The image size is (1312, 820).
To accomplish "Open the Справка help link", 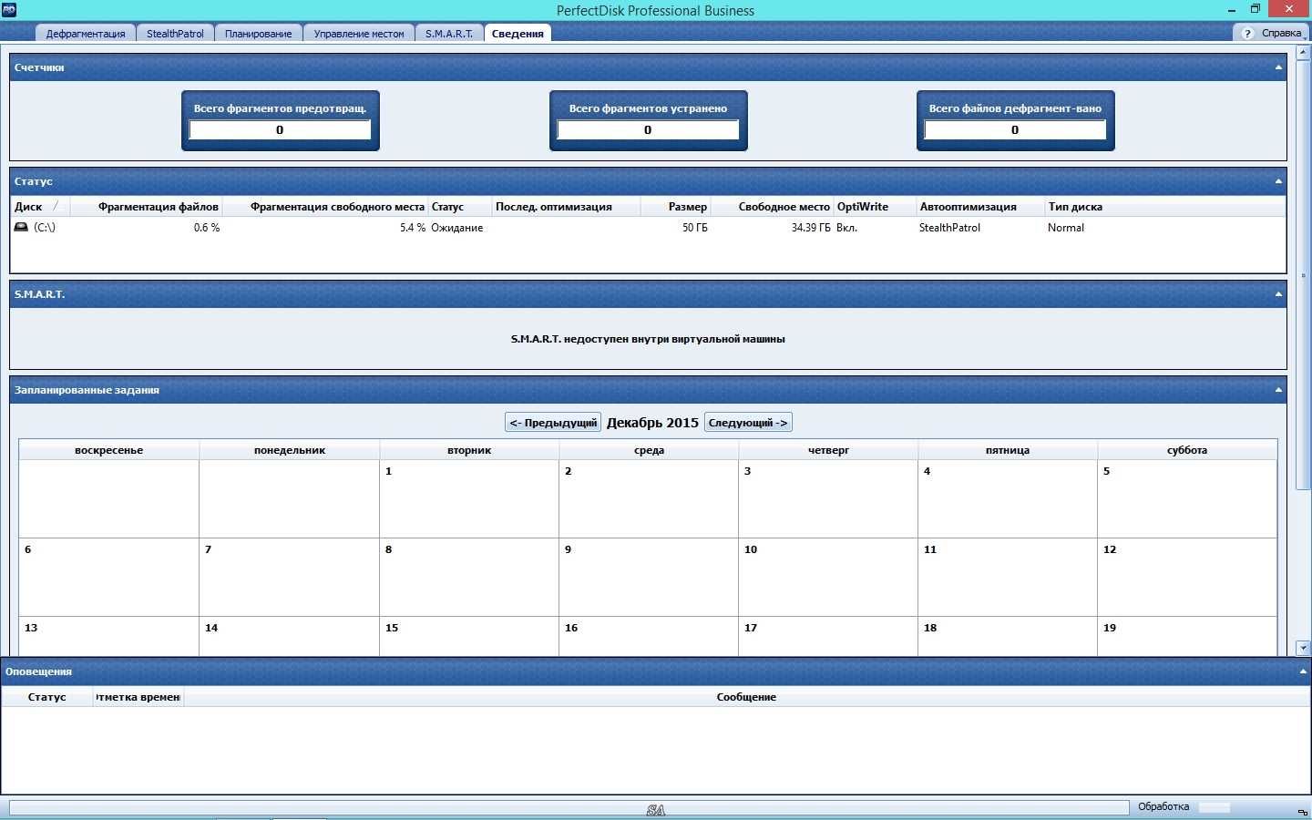I will point(1281,33).
